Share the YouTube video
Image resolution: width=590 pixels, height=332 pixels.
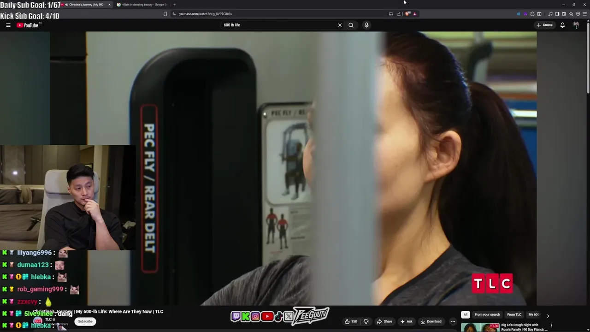click(x=384, y=321)
